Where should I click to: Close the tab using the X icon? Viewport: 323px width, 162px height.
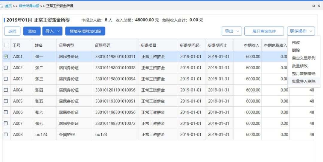point(319,6)
